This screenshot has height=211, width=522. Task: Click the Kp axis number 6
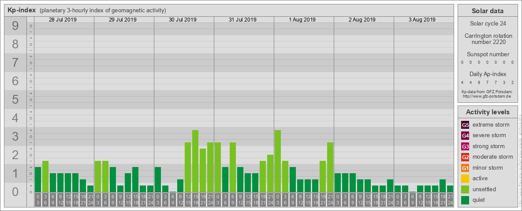15,81
